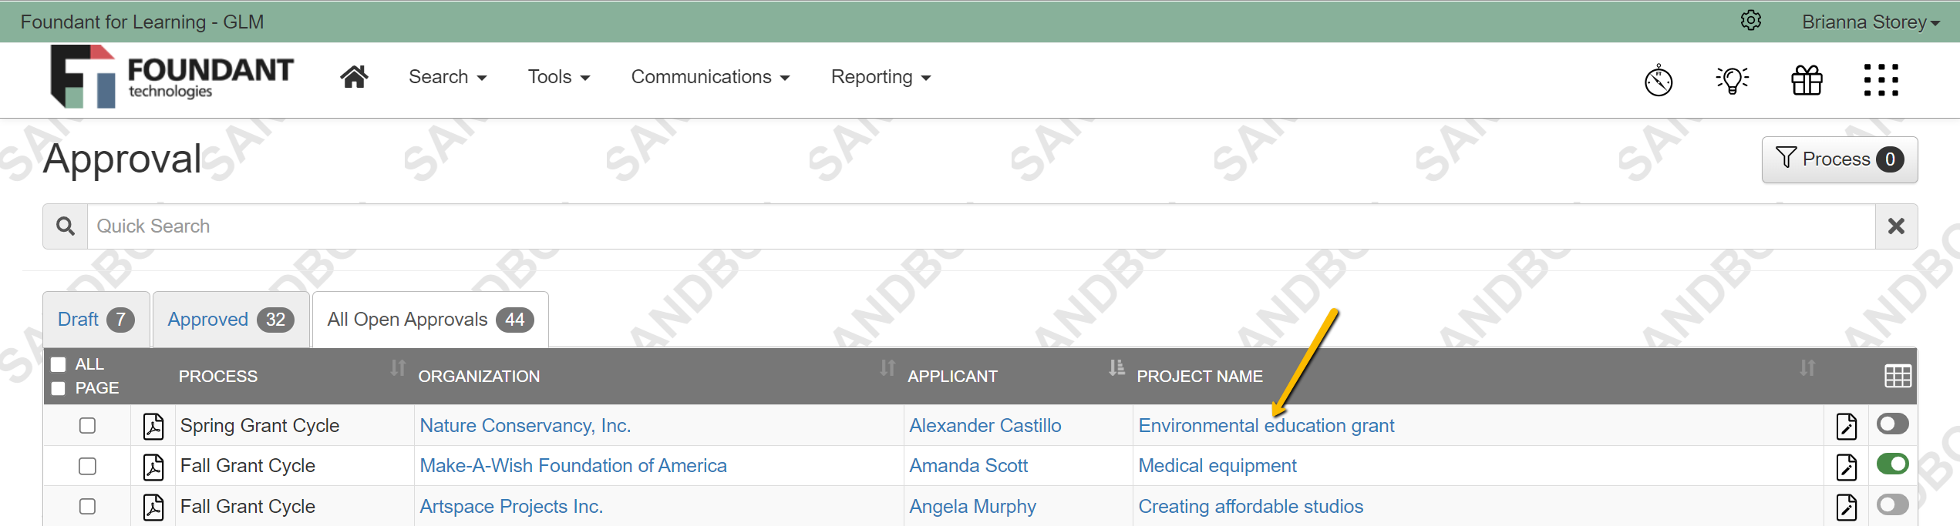
Task: Open the gift/what's new icon
Action: point(1807,79)
